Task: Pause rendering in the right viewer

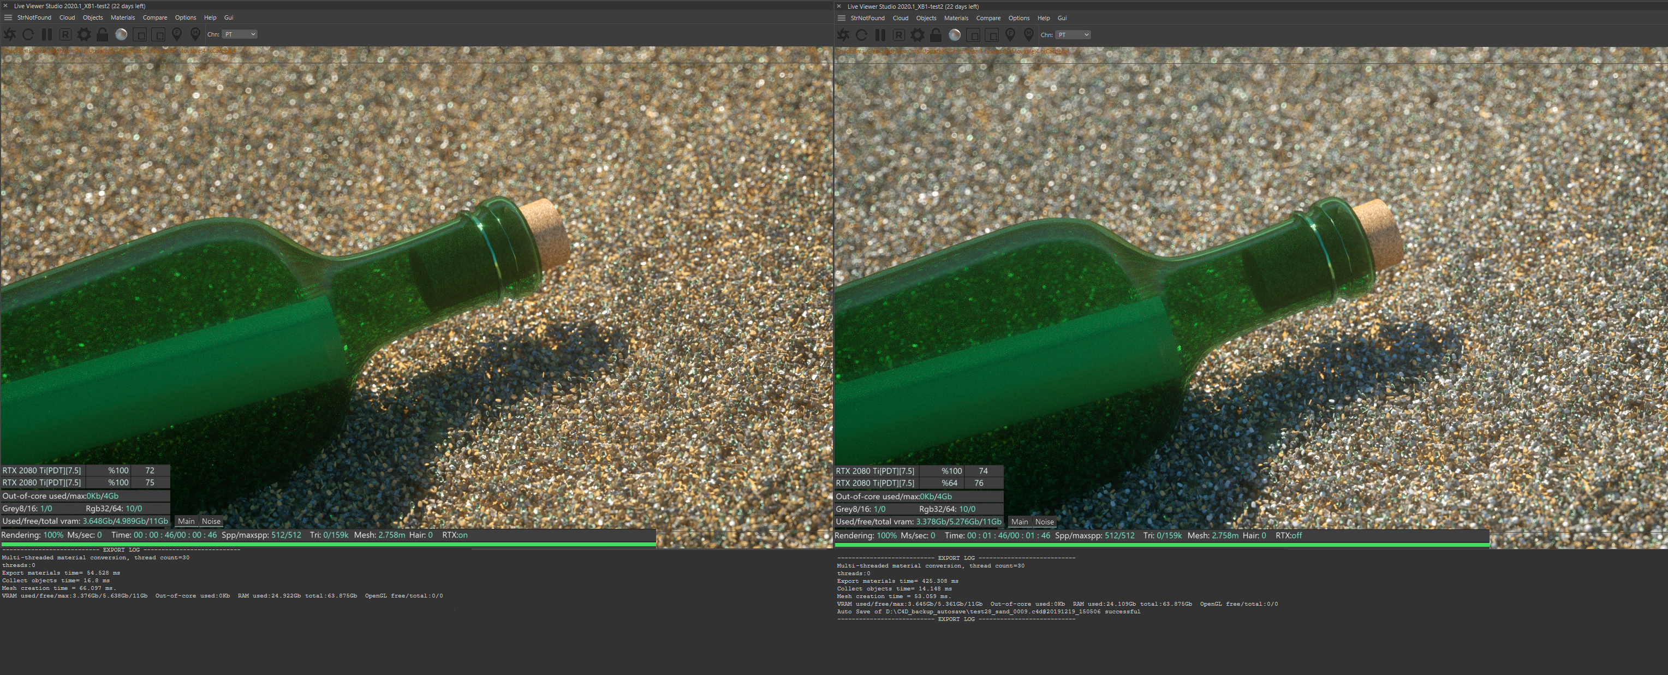Action: point(880,35)
